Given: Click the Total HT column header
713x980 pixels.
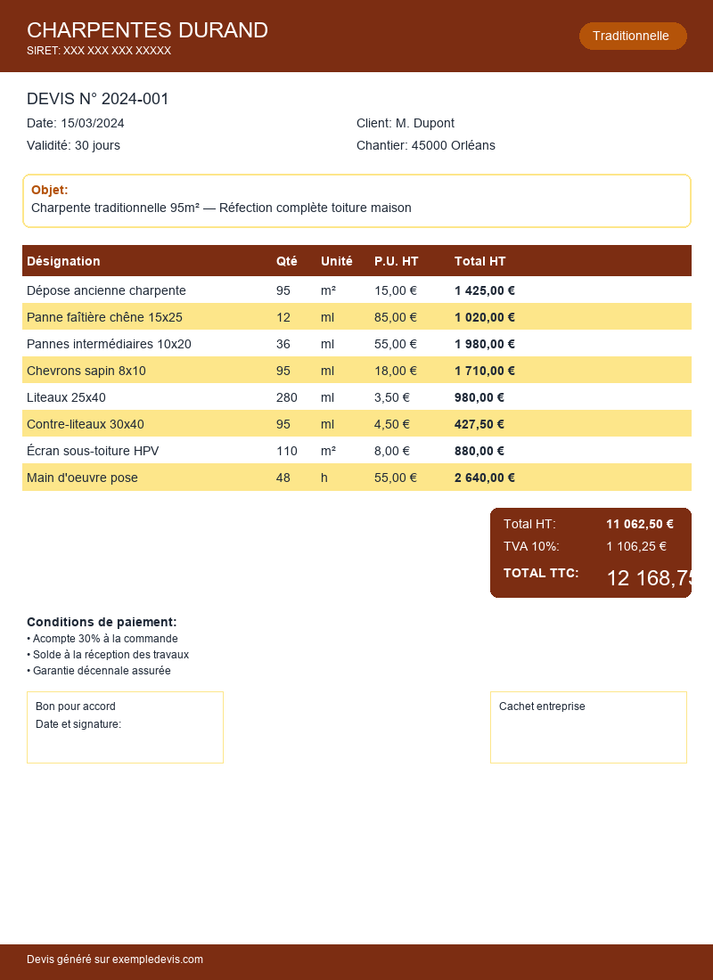Looking at the screenshot, I should click(x=479, y=261).
